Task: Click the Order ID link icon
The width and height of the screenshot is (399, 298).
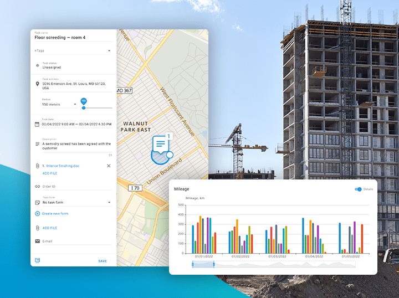Action: pos(38,186)
